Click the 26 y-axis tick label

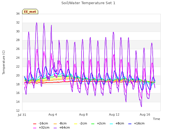tap(18, 49)
